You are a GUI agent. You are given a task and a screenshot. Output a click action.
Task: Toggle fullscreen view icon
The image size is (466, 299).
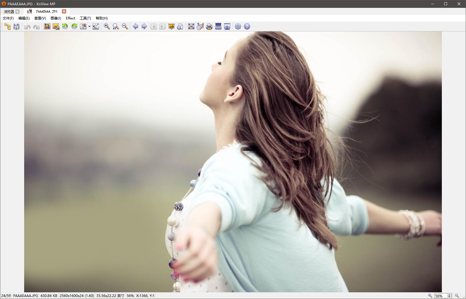coord(191,26)
